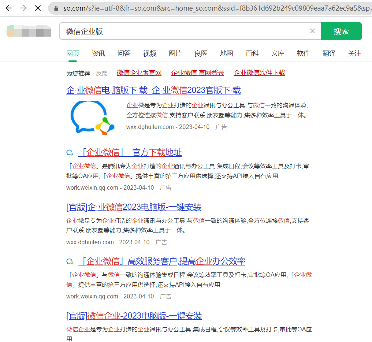Open the 360 search logo home link
Image resolution: width=372 pixels, height=342 pixels.
pyautogui.click(x=29, y=31)
